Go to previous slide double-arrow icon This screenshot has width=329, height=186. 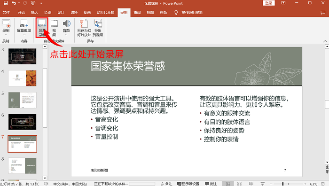tap(327, 167)
